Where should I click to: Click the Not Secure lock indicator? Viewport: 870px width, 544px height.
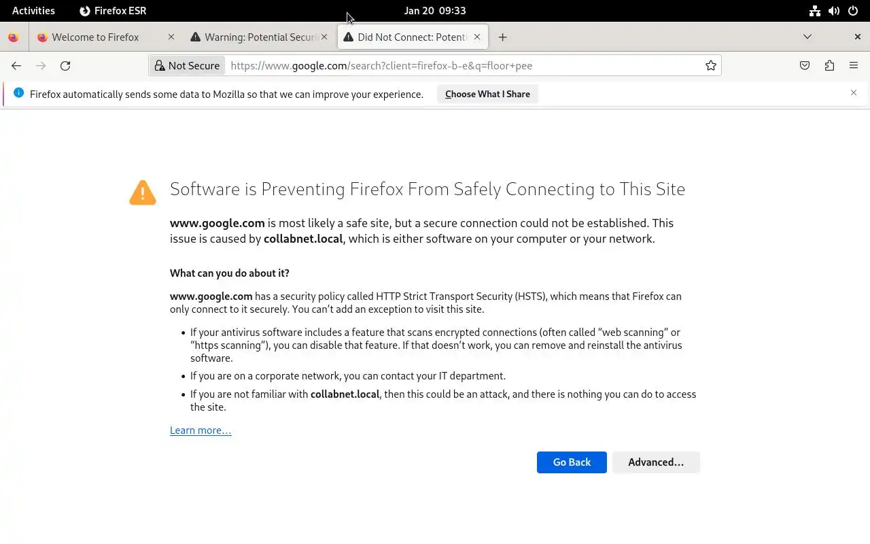tap(187, 66)
